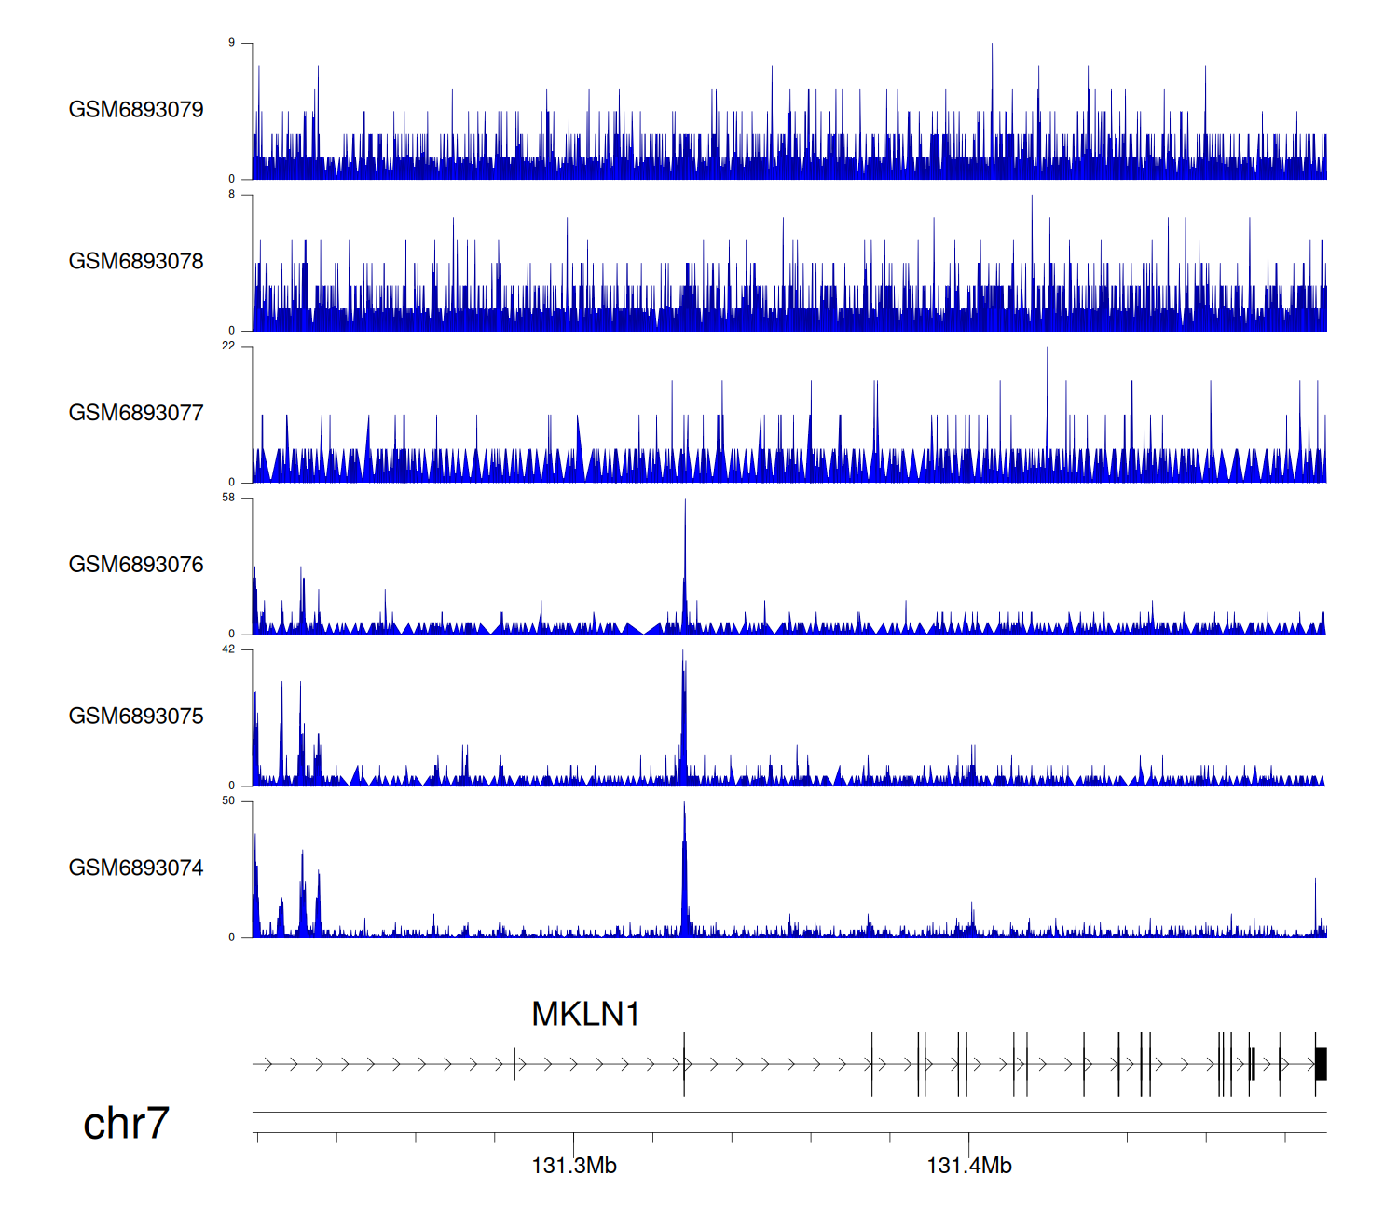Select the GSM6893074 track label
Screen dimensions: 1398x1230
136,868
